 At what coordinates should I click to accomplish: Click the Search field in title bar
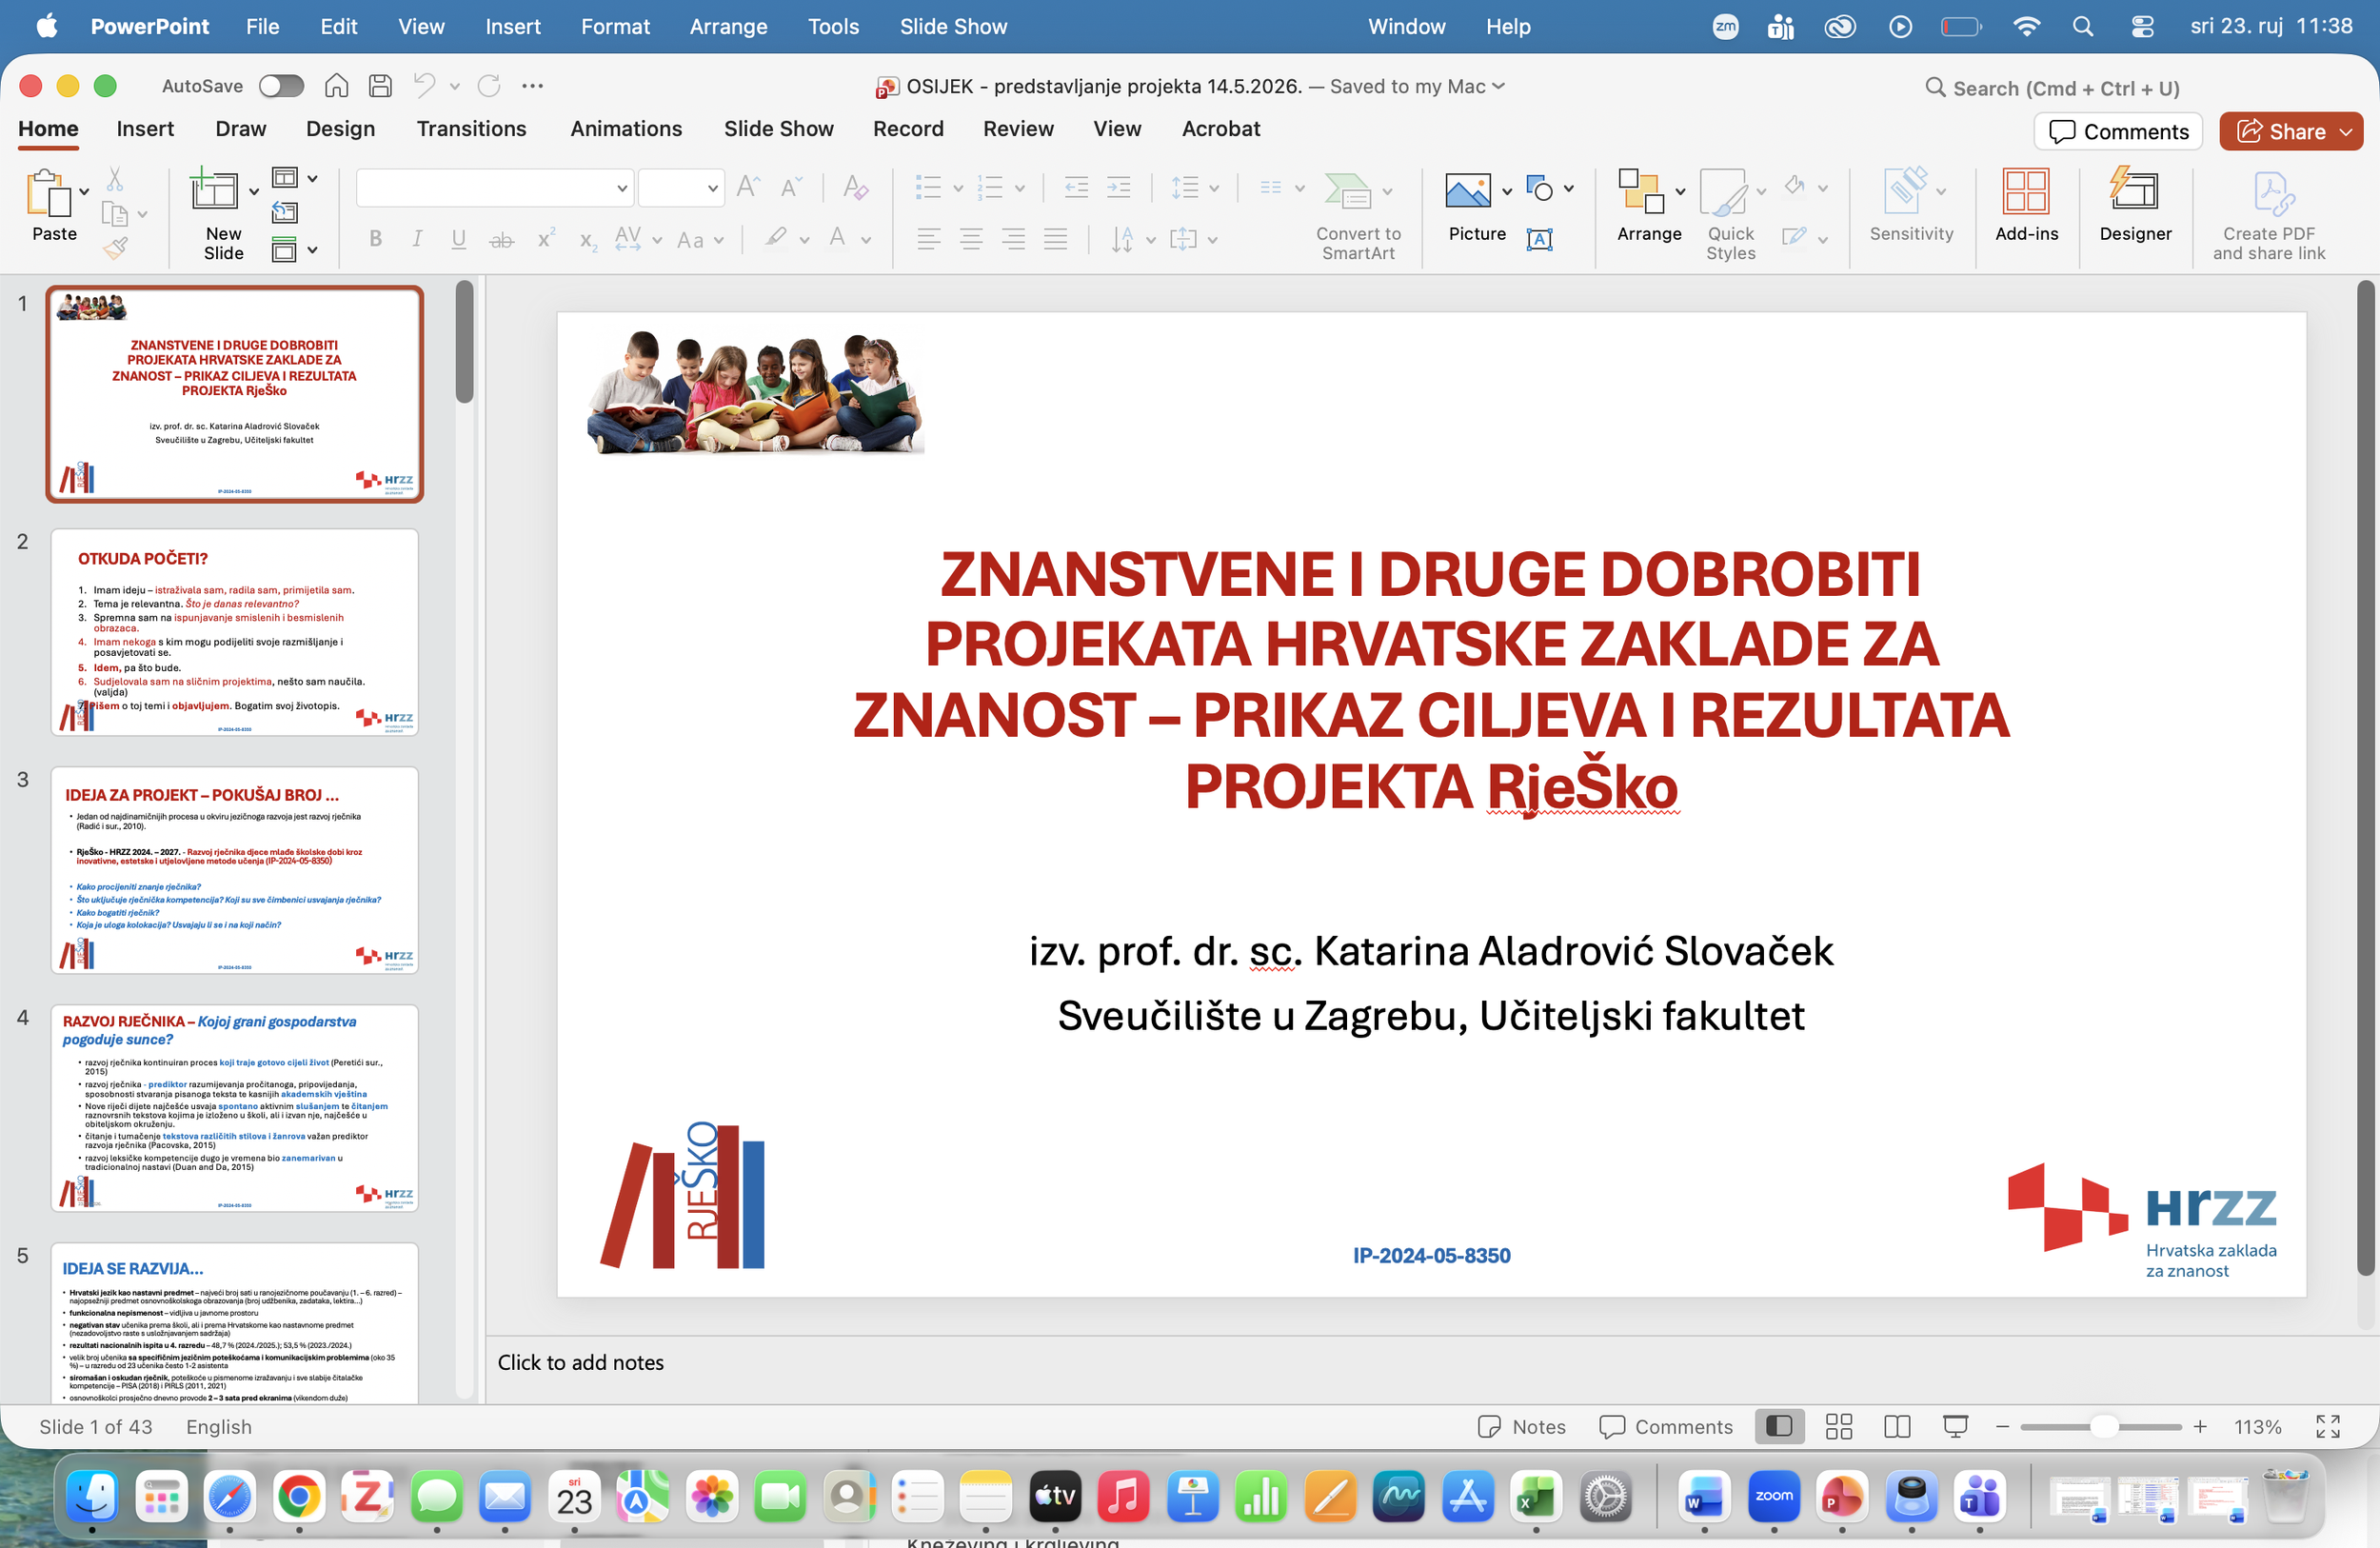[x=2052, y=88]
